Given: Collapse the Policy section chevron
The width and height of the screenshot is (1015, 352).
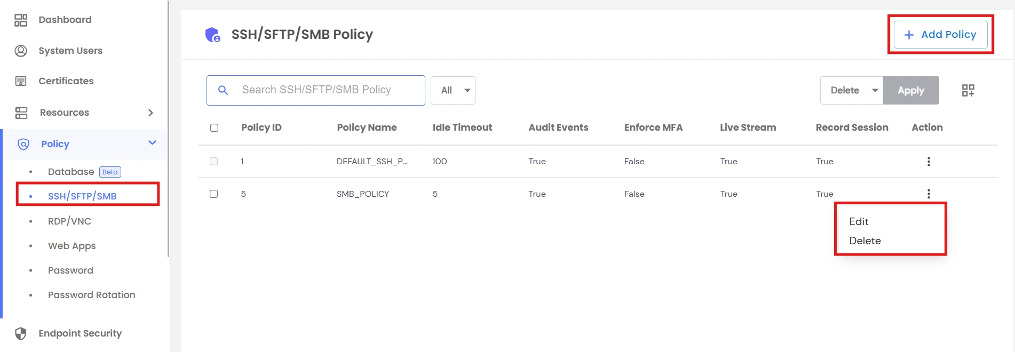Looking at the screenshot, I should click(x=152, y=143).
